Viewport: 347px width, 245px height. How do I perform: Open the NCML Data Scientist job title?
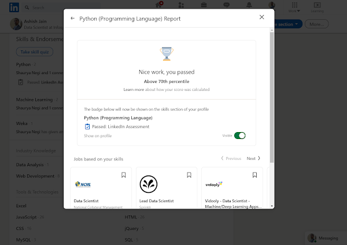(x=86, y=201)
